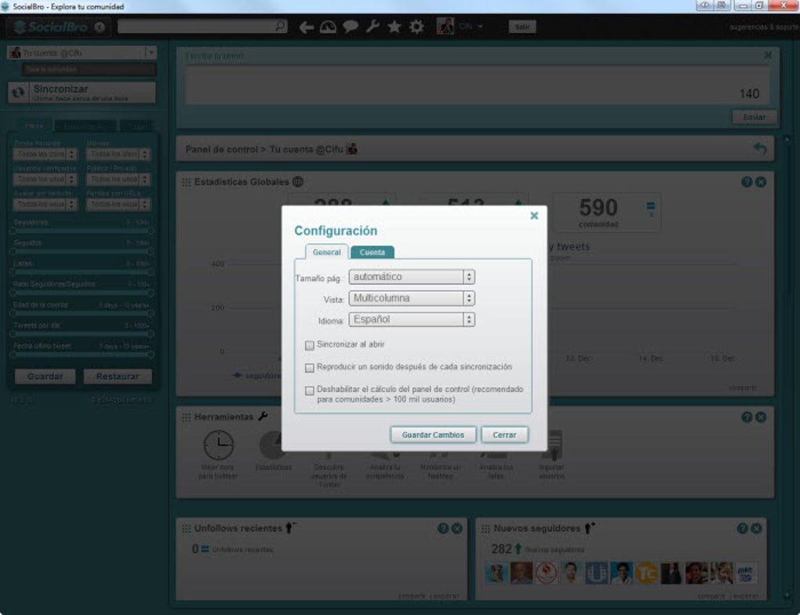Screen dimensions: 800x615
Task: Click the Sincronizar button label
Action: (x=60, y=89)
